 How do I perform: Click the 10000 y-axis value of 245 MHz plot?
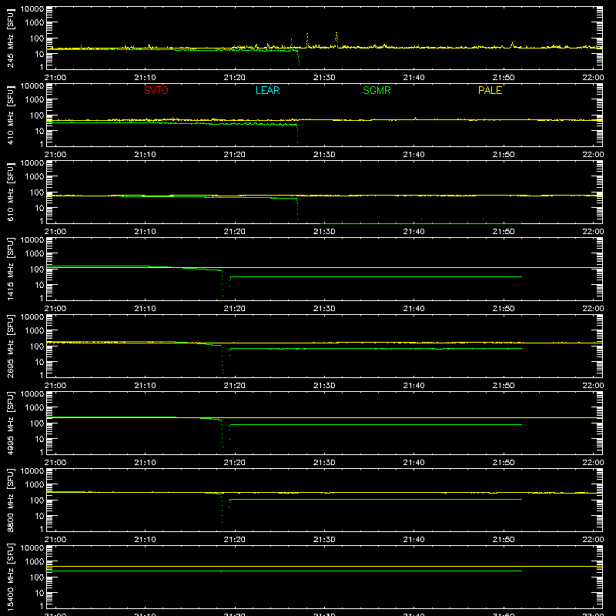point(32,9)
